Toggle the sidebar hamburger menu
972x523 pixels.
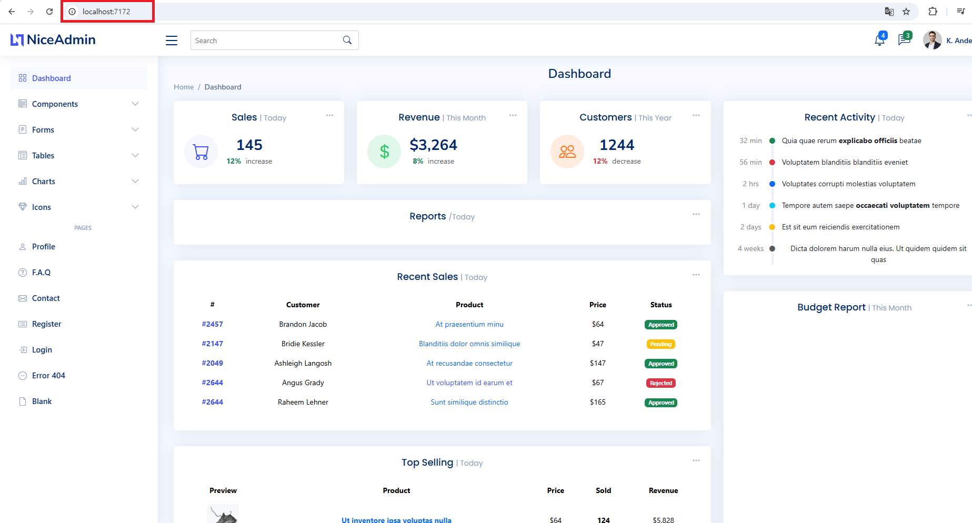click(172, 41)
